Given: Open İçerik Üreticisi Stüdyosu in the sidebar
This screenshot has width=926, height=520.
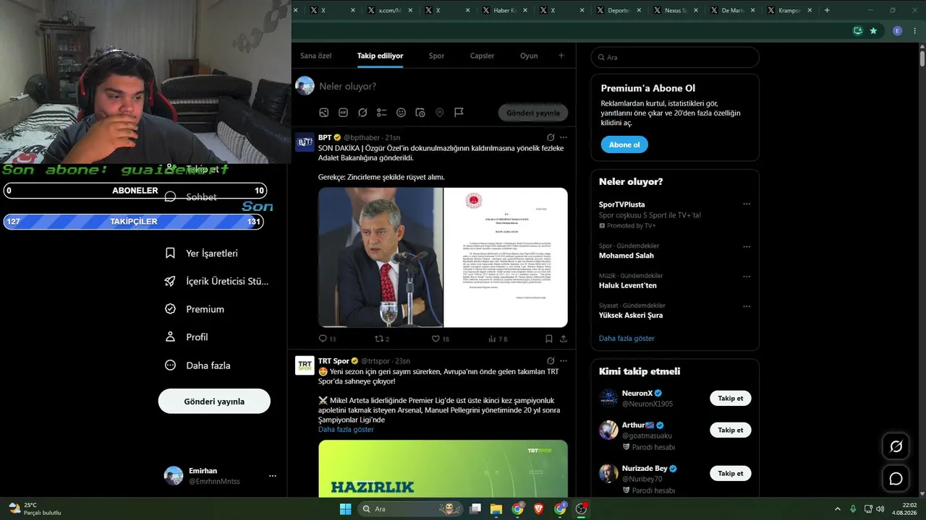Looking at the screenshot, I should click(x=216, y=282).
